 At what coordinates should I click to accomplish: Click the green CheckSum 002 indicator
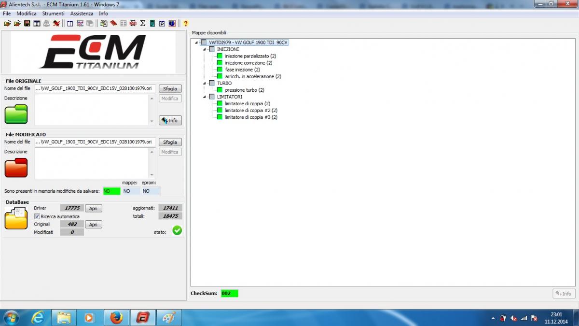[x=230, y=293]
